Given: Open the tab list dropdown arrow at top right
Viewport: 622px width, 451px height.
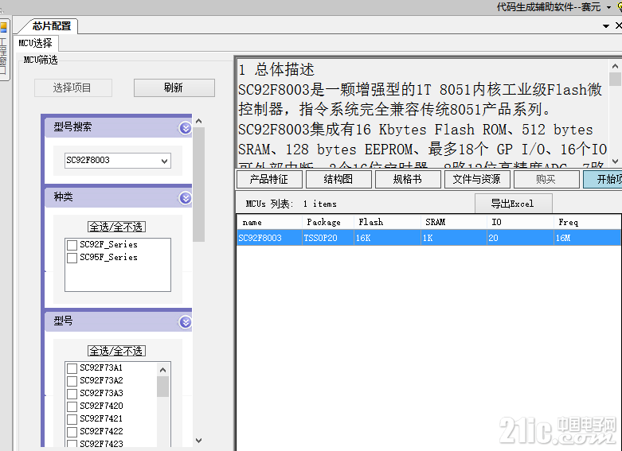Looking at the screenshot, I should tap(606, 26).
